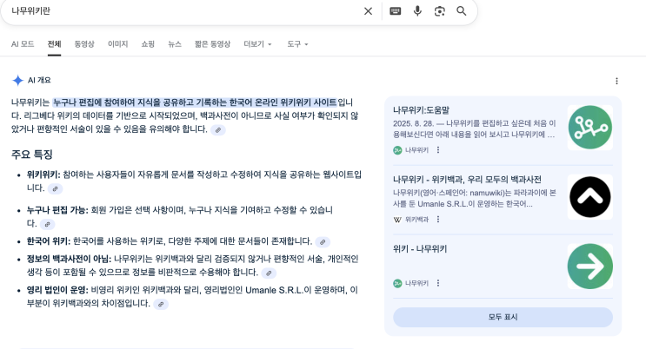Click the 주요 특징 heading

pyautogui.click(x=31, y=155)
